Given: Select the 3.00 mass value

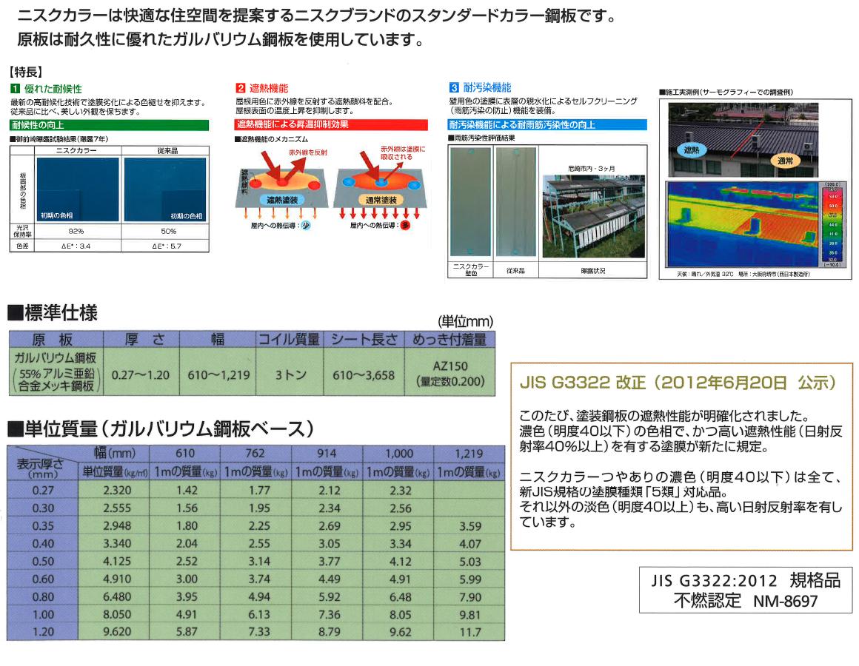Looking at the screenshot, I should (187, 579).
